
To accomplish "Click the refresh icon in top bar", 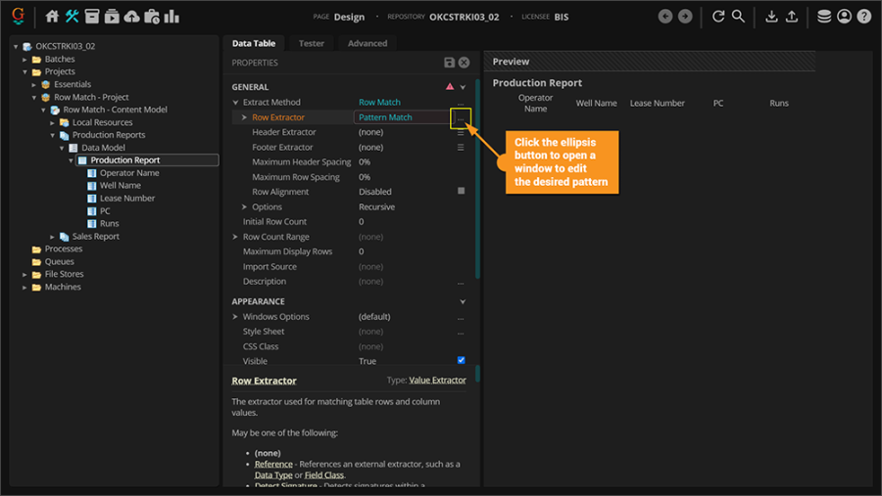I will (x=718, y=17).
